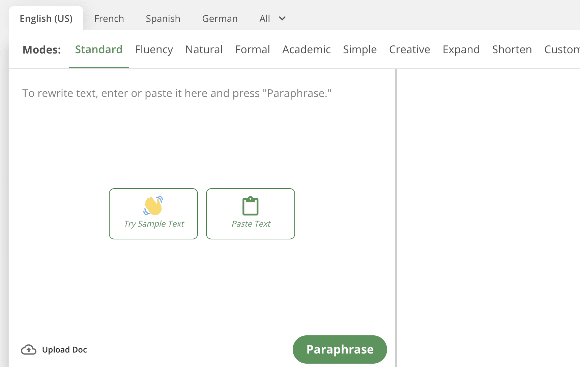Choose the Simple mode
The image size is (580, 367).
click(x=360, y=49)
